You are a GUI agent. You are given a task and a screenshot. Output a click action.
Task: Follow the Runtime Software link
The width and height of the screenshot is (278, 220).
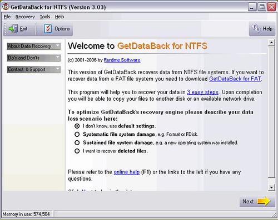122,60
